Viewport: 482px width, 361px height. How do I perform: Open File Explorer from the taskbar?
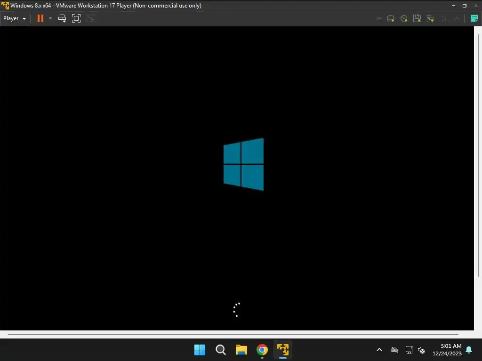pos(241,350)
